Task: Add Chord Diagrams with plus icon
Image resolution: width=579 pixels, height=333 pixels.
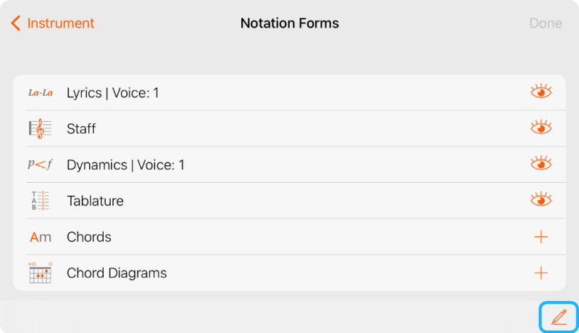Action: [541, 273]
